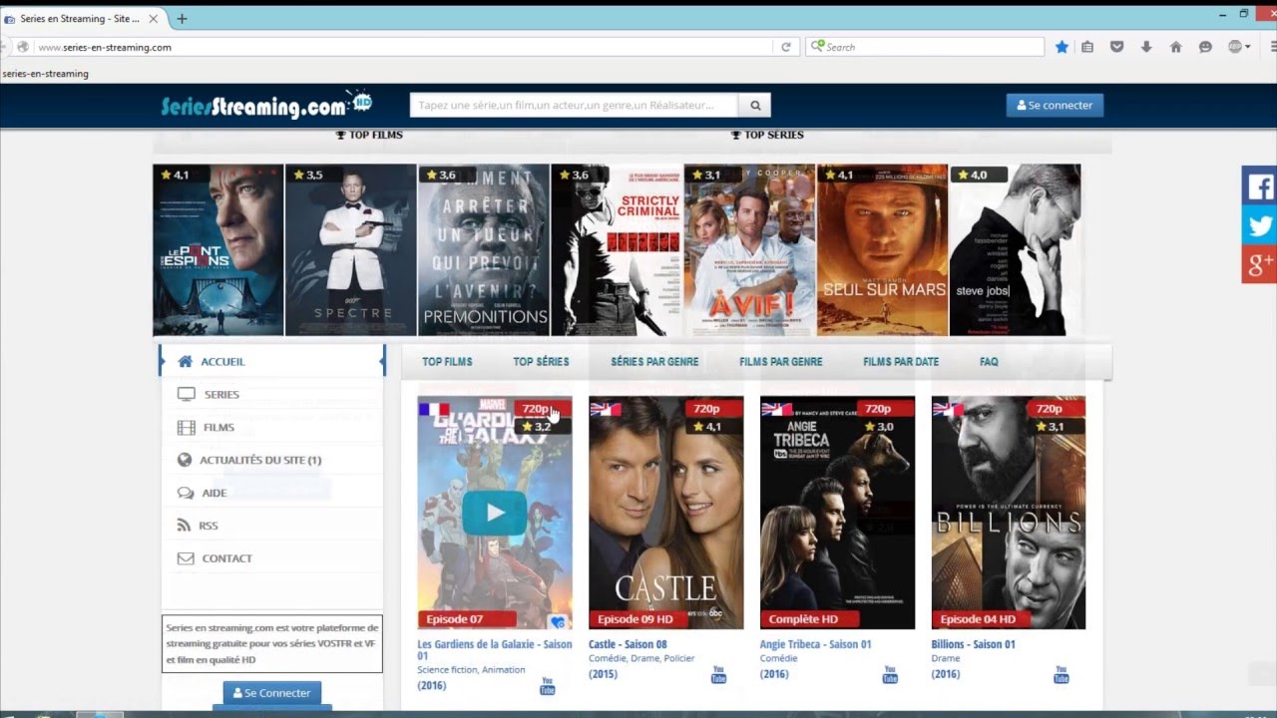The image size is (1277, 718).
Task: Click the Se Connecter button in sidebar
Action: [272, 693]
